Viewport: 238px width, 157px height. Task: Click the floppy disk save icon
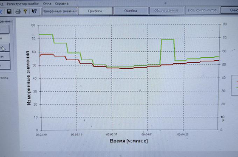point(9,11)
